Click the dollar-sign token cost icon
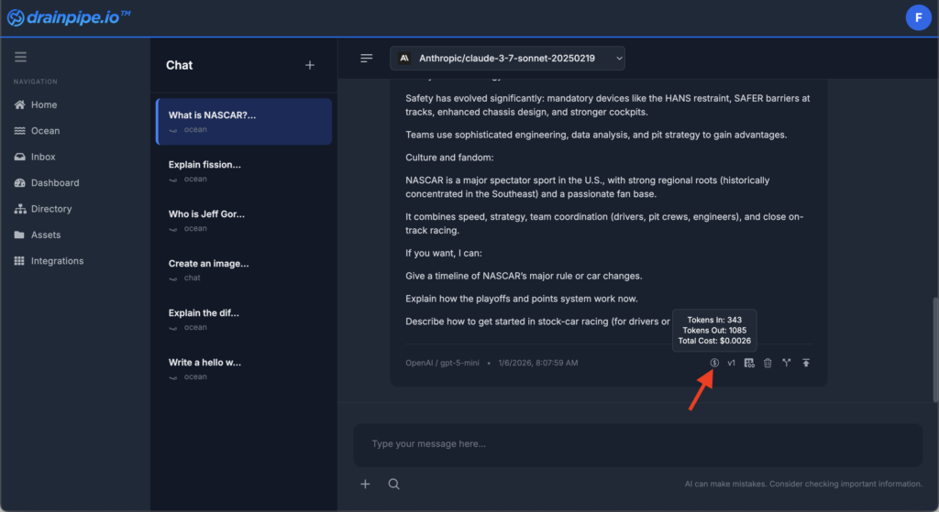This screenshot has height=512, width=939. click(714, 363)
